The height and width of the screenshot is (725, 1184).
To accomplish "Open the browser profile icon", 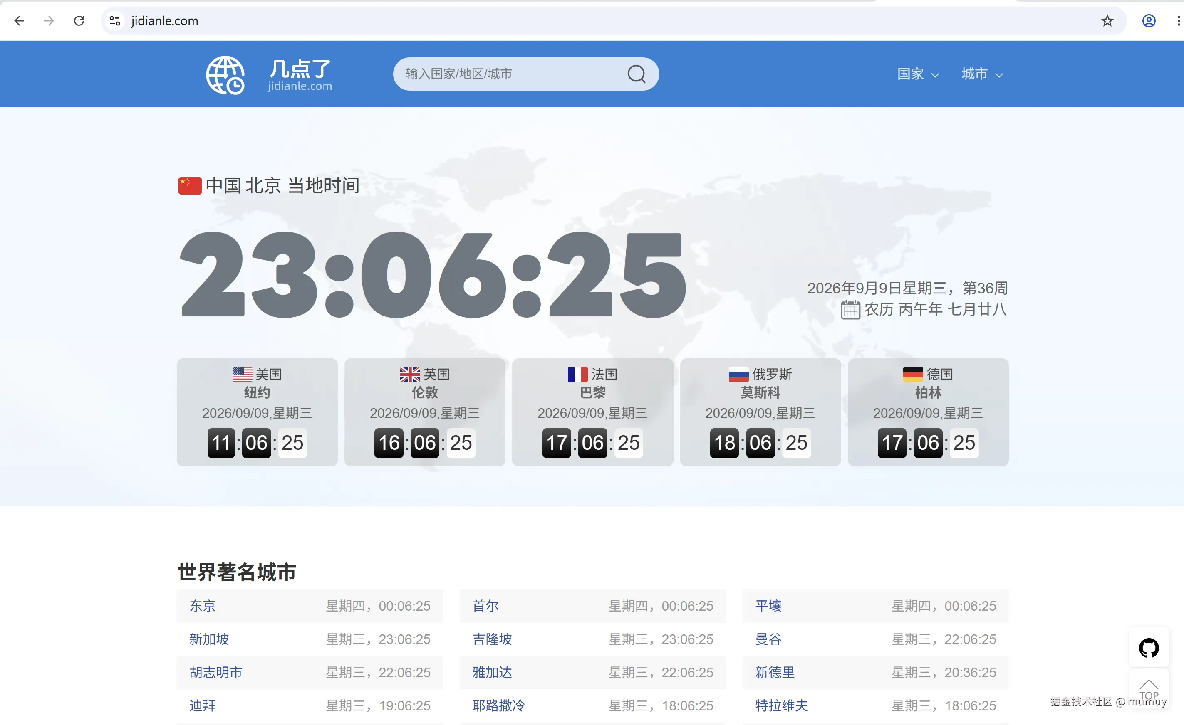I will pyautogui.click(x=1149, y=21).
